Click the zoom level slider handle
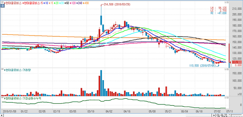 point(231,115)
